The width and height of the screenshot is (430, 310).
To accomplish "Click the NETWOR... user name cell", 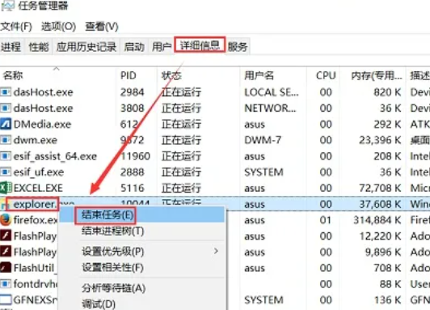I will click(270, 108).
